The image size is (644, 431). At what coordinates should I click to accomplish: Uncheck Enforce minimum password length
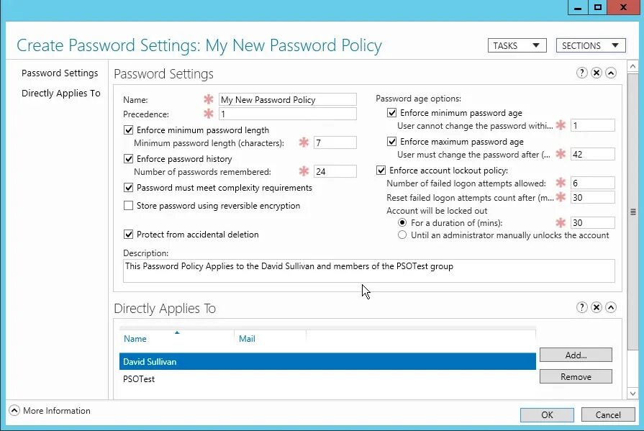130,130
